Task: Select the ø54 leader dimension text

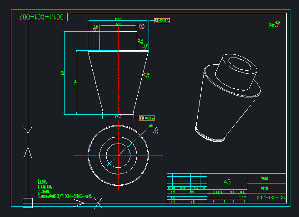Action: coord(151,125)
